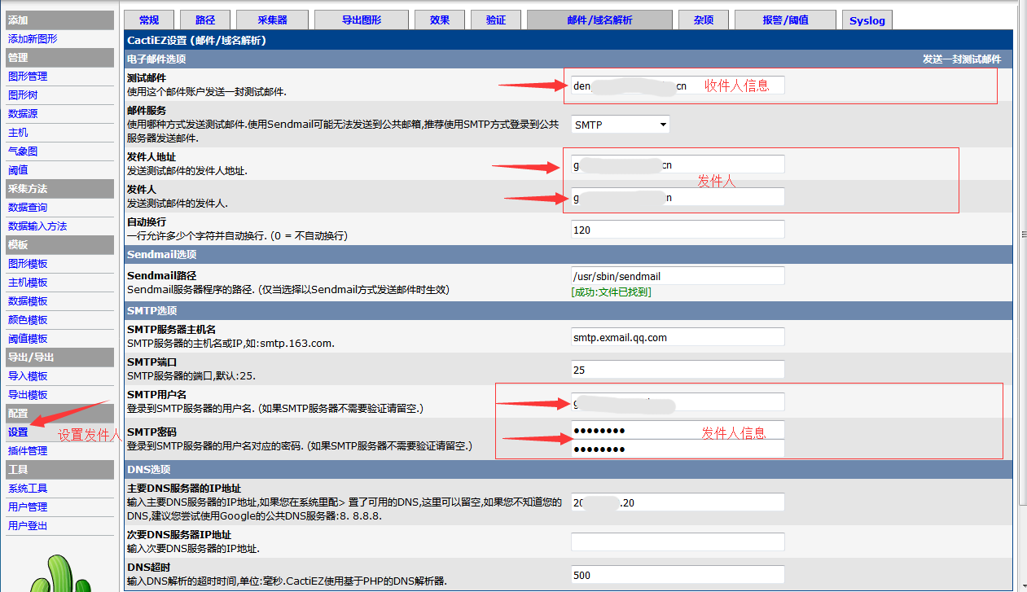Click 发送一封测试邮件 link
Screen dimensions: 1027x592
(961, 59)
